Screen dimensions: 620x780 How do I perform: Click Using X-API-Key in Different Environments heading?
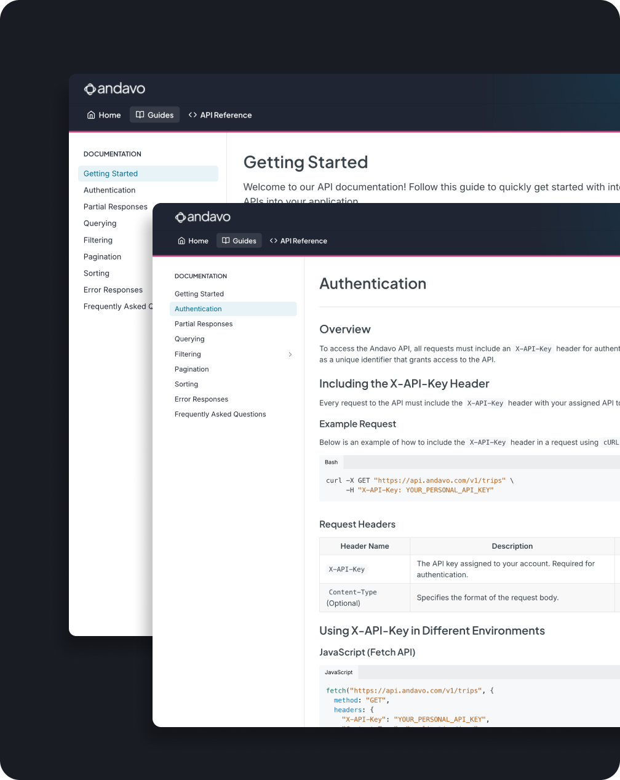point(432,631)
